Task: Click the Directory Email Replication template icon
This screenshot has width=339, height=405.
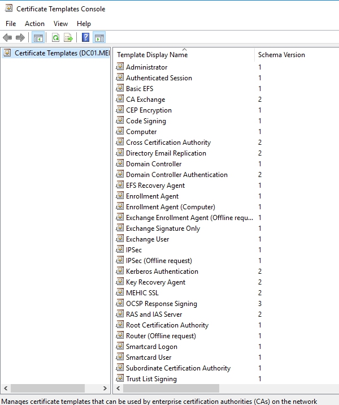Action: pyautogui.click(x=120, y=153)
